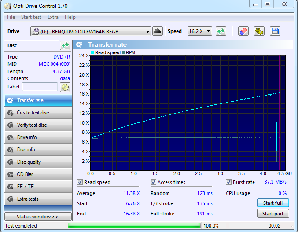Click the disc Type value DVD+R
Image resolution: width=298 pixels, height=232 pixels.
click(62, 57)
